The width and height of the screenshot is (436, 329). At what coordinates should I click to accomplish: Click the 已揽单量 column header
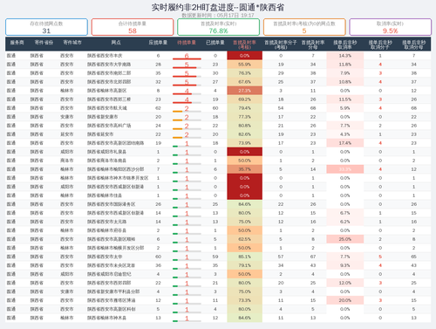[x=215, y=43]
